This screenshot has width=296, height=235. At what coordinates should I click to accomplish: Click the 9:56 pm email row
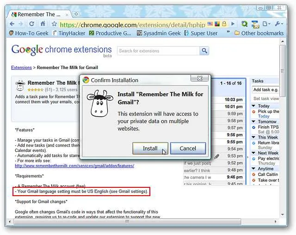[x=228, y=135]
